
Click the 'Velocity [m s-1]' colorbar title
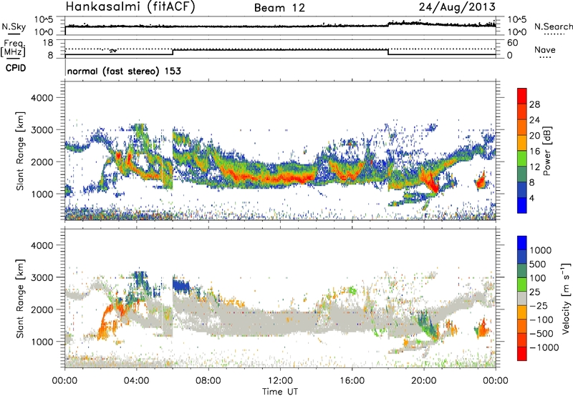coord(566,298)
